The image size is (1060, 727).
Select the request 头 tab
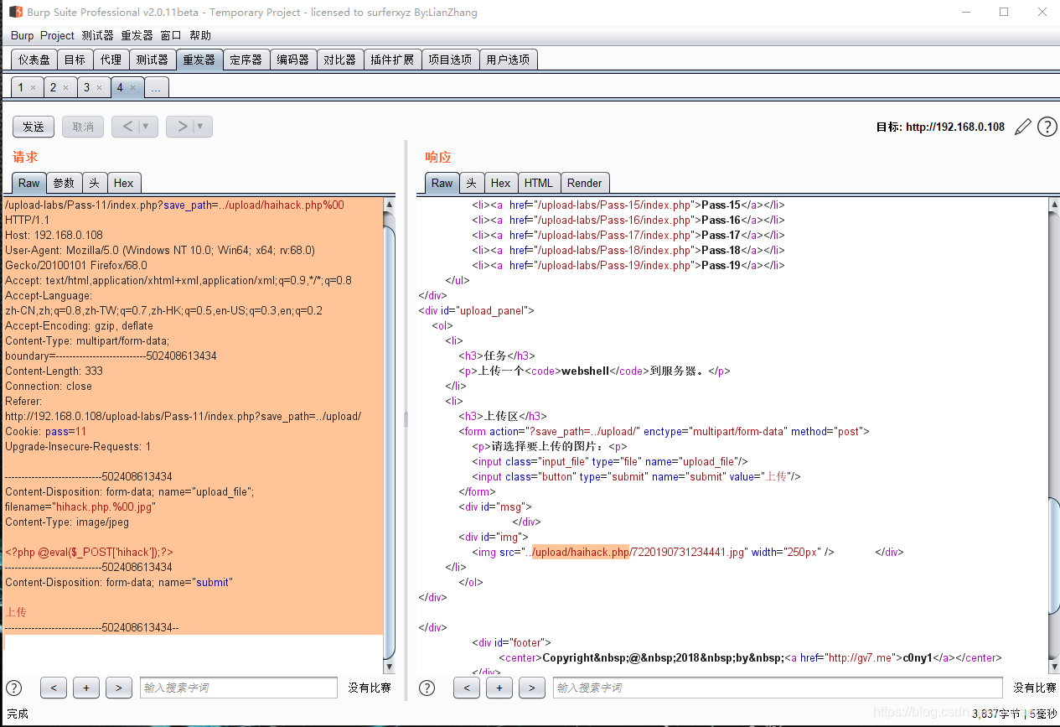click(x=94, y=183)
